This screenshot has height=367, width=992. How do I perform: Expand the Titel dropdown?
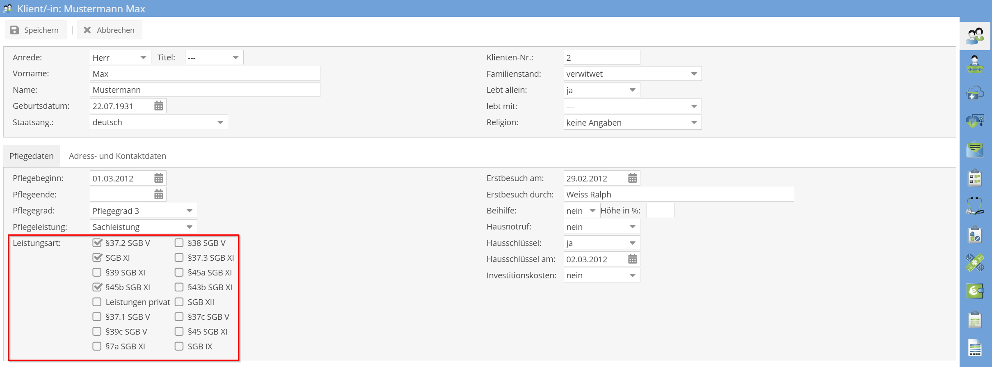pyautogui.click(x=214, y=57)
